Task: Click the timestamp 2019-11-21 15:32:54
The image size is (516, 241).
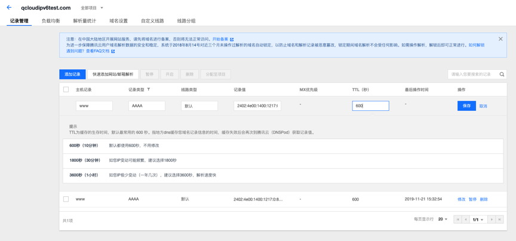Action: point(423,199)
